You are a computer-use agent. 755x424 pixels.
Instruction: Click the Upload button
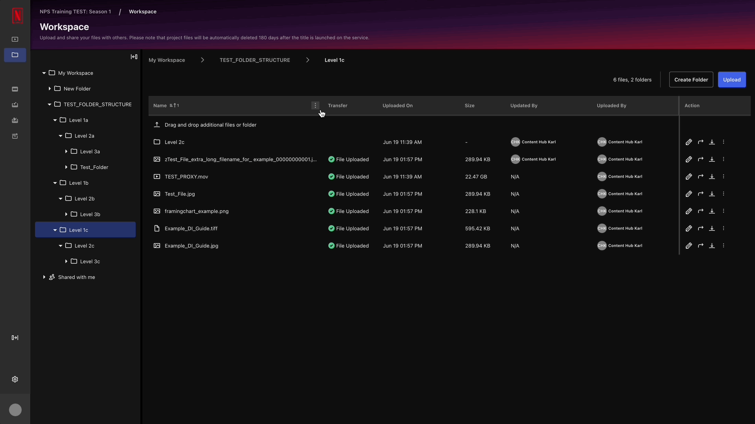[732, 79]
